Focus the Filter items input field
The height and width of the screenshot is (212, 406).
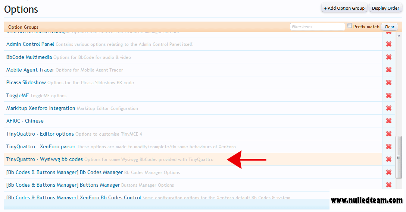pos(317,26)
